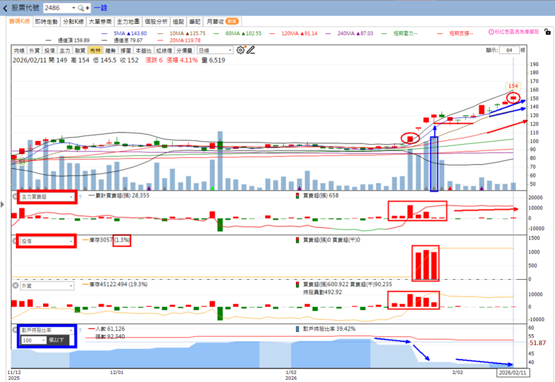Open help for 散戶持股比率 indicator
The image size is (555, 382).
[x=80, y=331]
